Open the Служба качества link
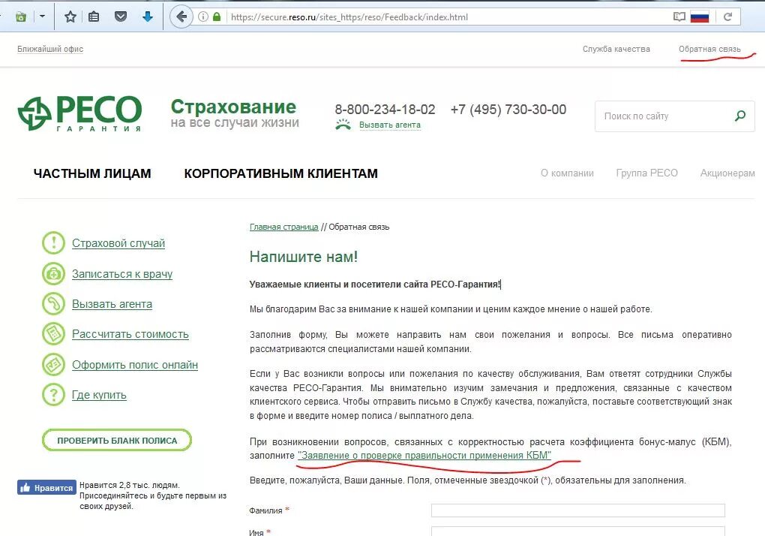Image resolution: width=765 pixels, height=536 pixels. click(x=616, y=49)
